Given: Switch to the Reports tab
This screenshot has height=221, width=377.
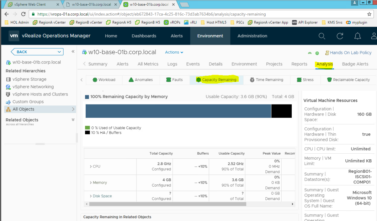Looking at the screenshot, I should (299, 64).
